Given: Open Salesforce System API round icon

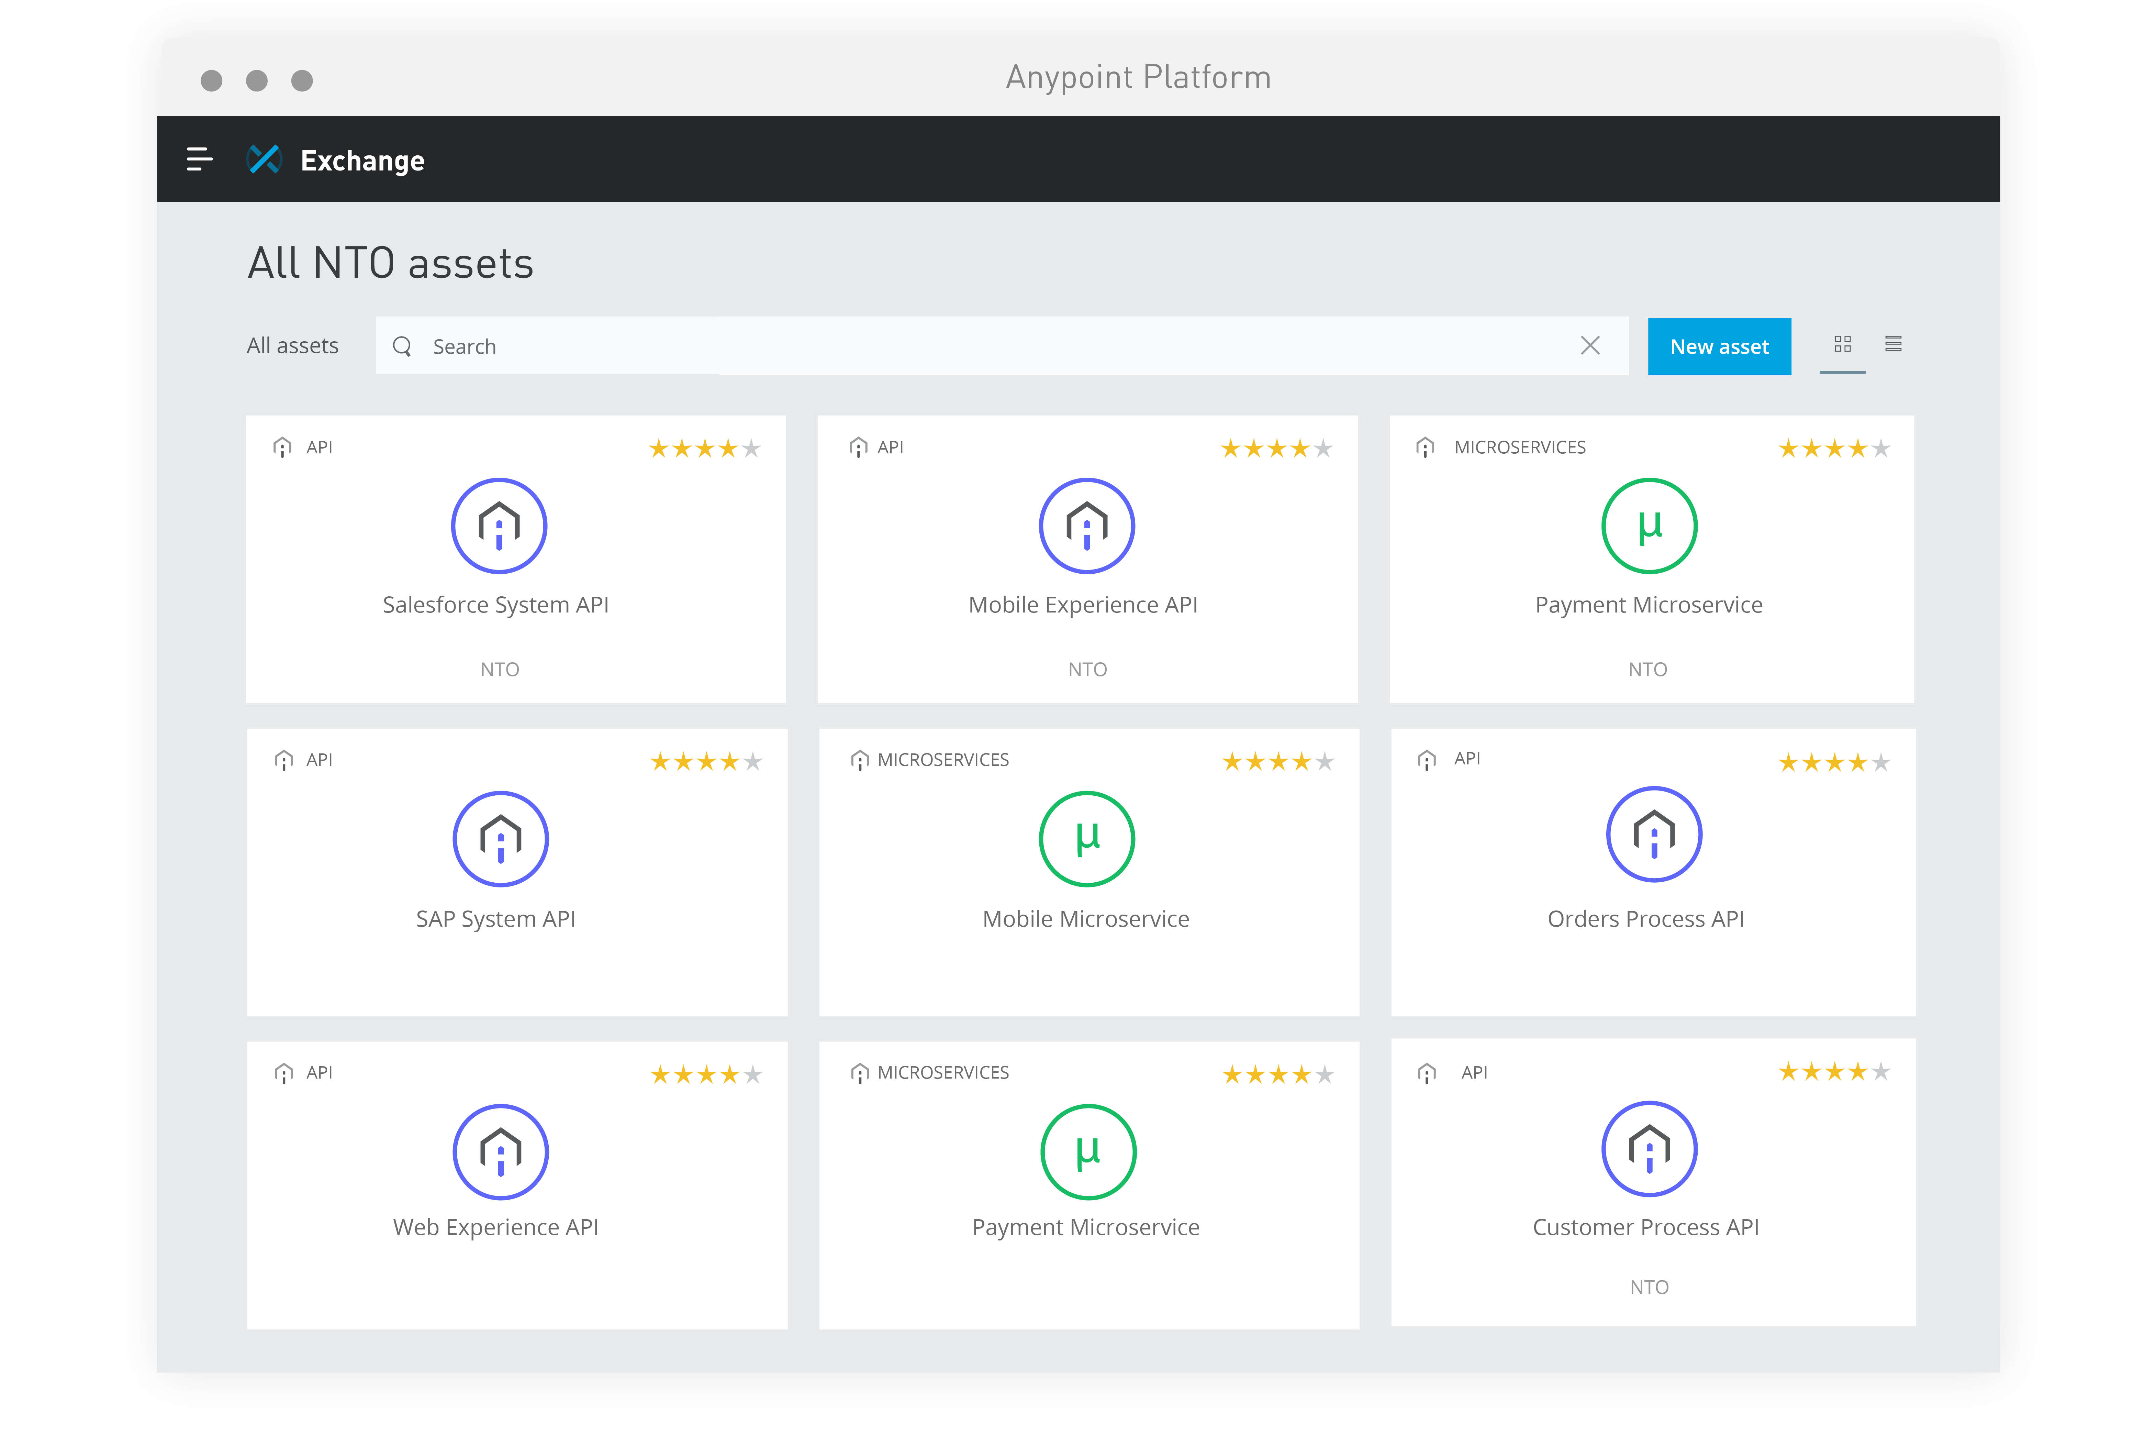Looking at the screenshot, I should (x=500, y=526).
